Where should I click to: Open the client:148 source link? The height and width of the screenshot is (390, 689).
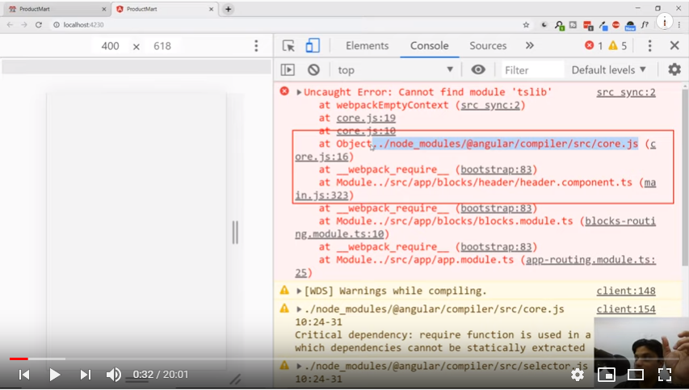[x=626, y=291]
